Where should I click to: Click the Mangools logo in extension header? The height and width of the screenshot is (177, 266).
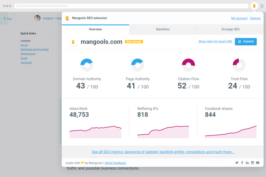(x=67, y=18)
